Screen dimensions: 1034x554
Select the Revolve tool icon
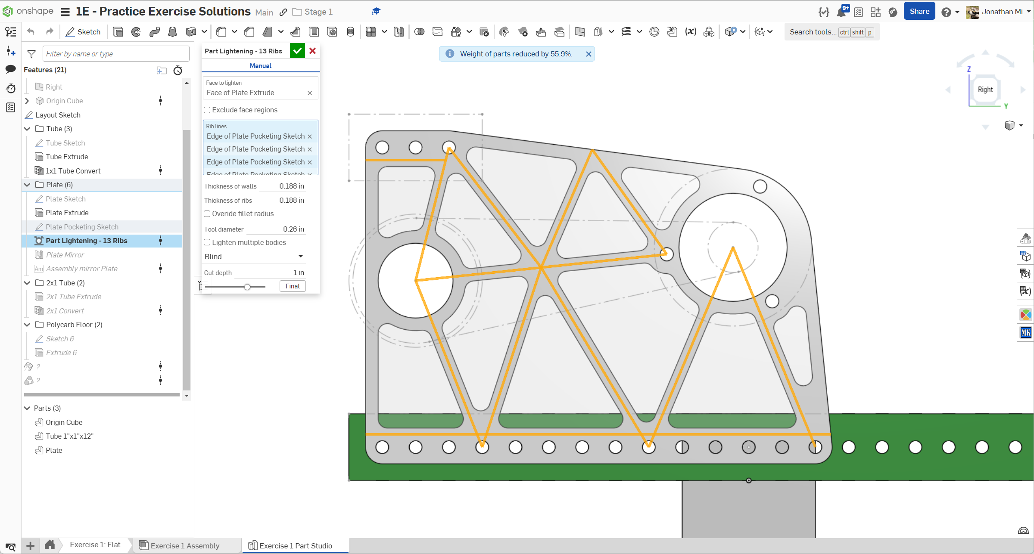[136, 32]
